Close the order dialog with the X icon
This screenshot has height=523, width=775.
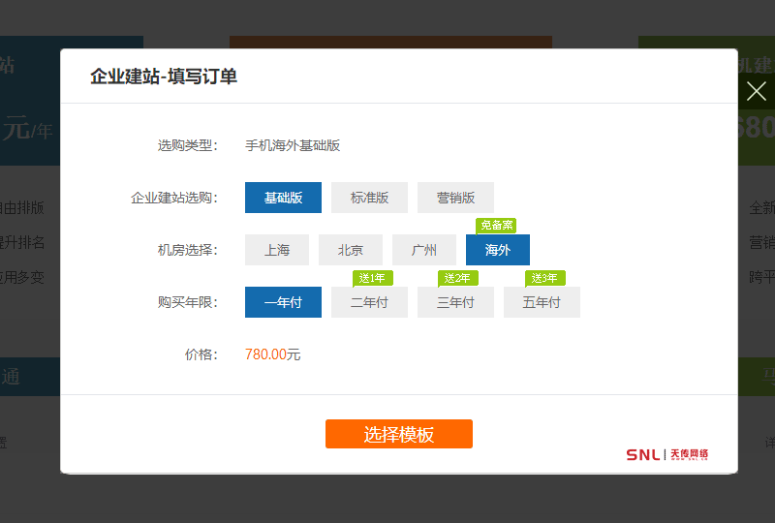[757, 92]
